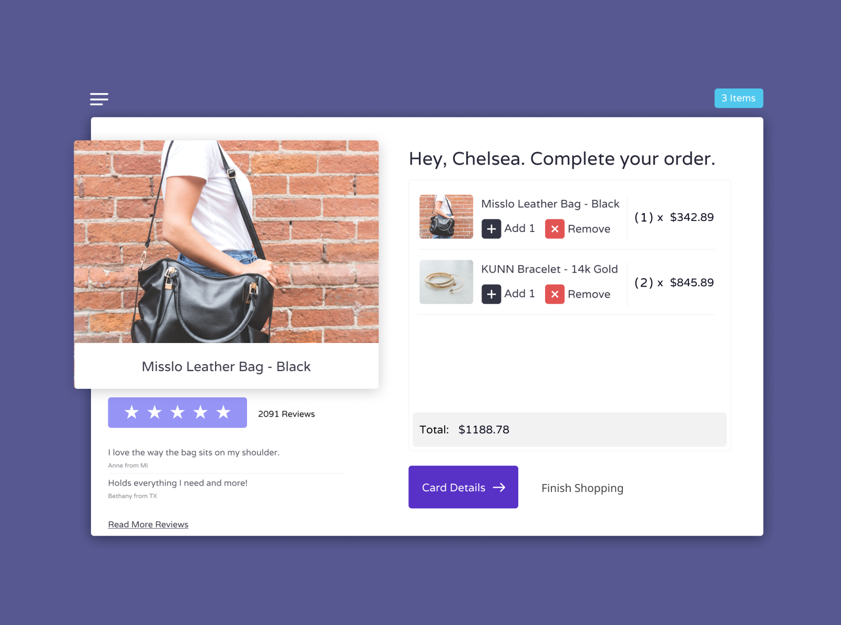
Task: Click the 3 Items cart badge
Action: (739, 98)
